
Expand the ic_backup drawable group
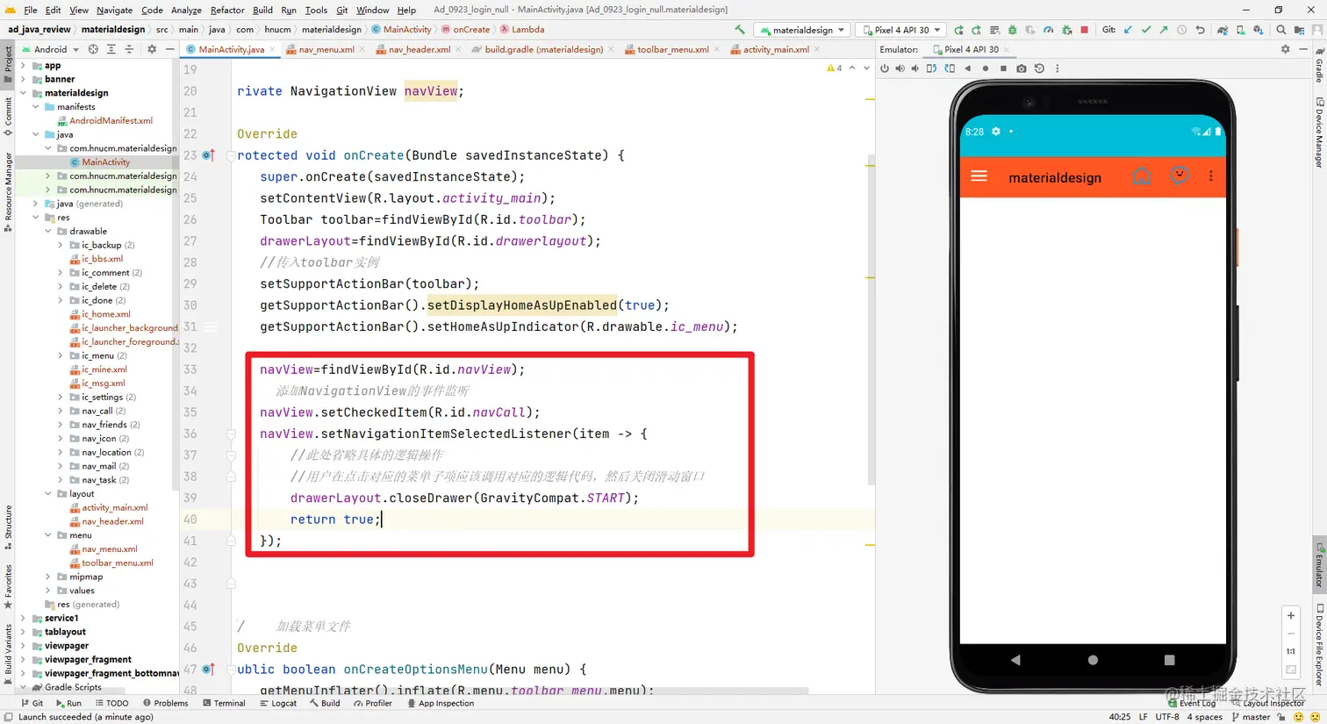(x=61, y=245)
